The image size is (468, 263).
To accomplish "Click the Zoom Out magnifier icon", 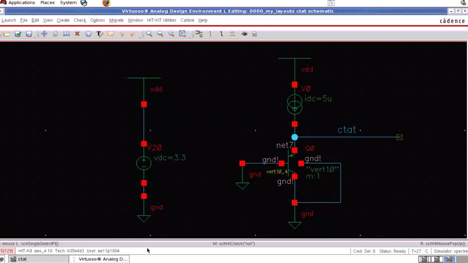I will (160, 34).
